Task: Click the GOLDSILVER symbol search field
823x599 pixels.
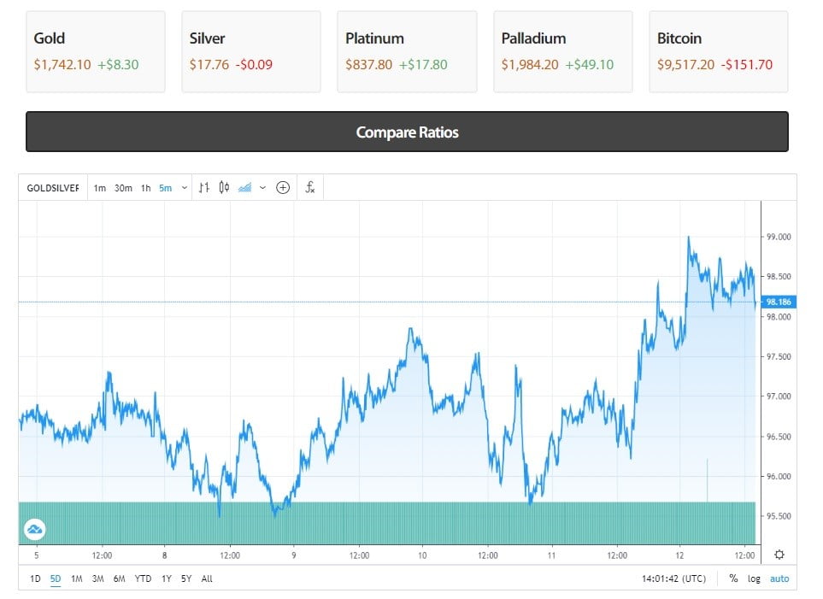Action: [53, 188]
